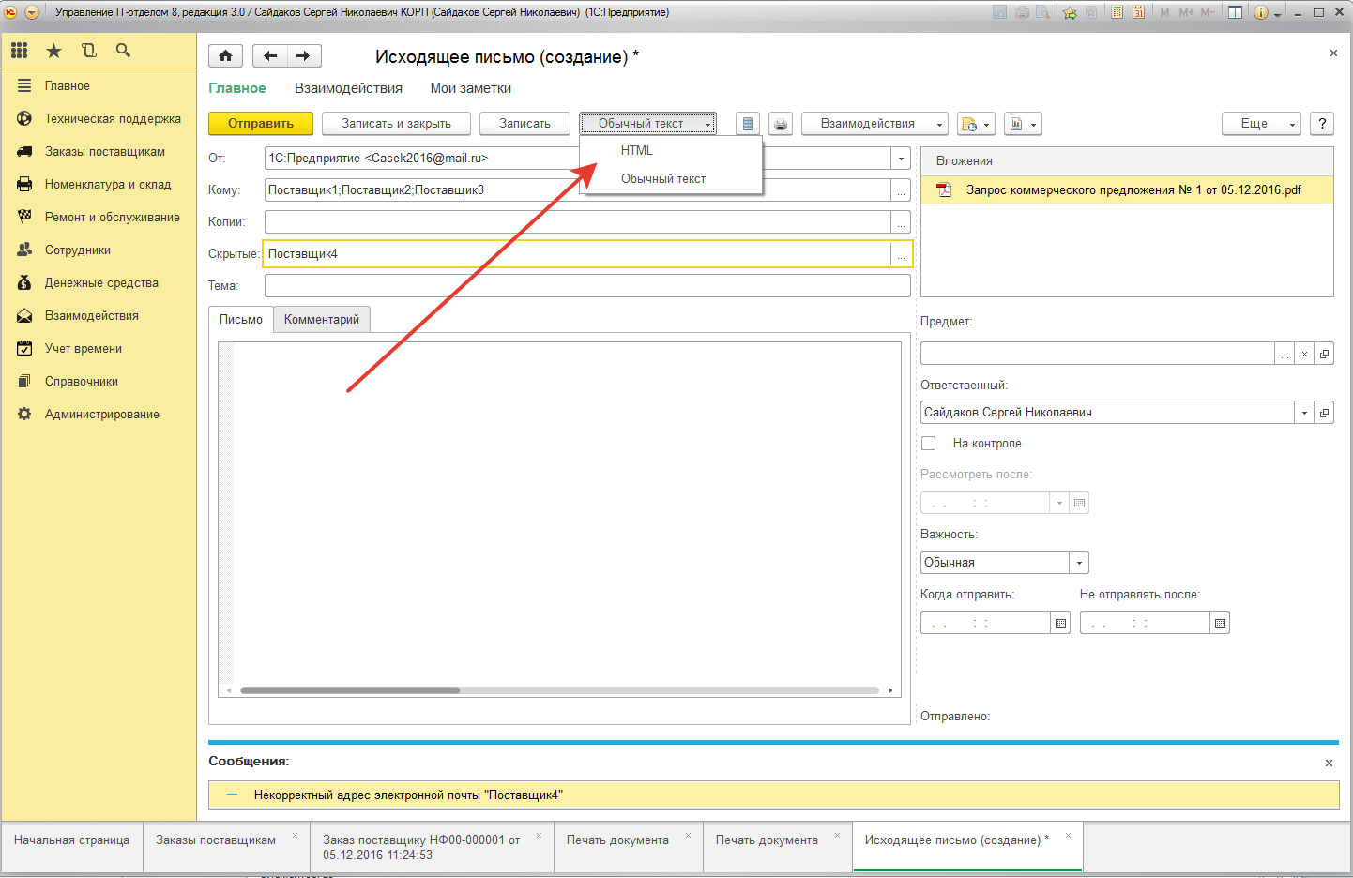Open the sections grid menu icon
The height and width of the screenshot is (878, 1353).
click(20, 51)
